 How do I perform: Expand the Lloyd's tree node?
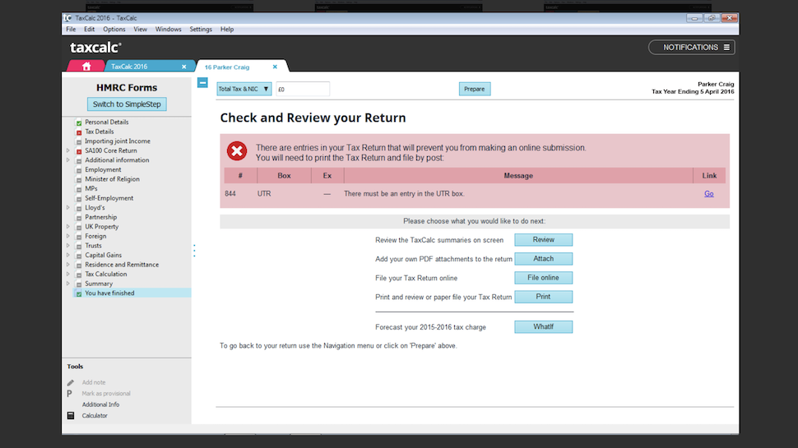tap(68, 207)
